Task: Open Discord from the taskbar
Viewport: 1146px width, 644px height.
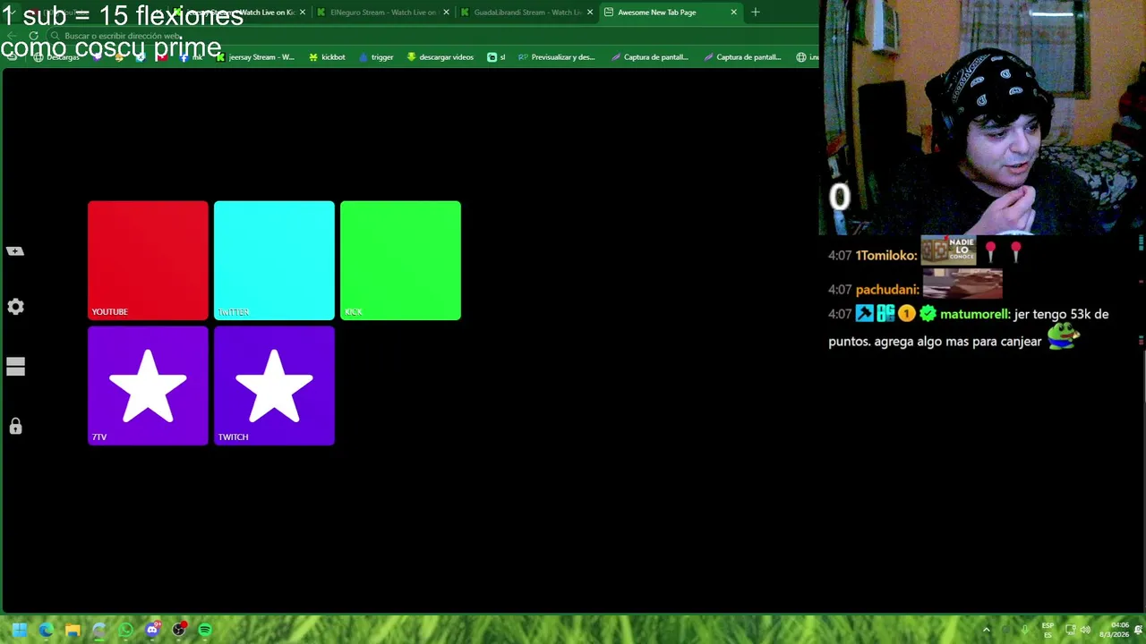Action: [x=152, y=630]
